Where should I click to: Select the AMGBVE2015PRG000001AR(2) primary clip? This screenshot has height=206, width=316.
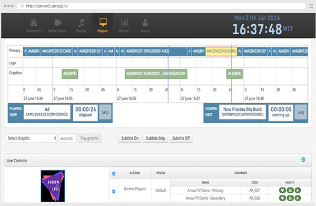pyautogui.click(x=156, y=51)
